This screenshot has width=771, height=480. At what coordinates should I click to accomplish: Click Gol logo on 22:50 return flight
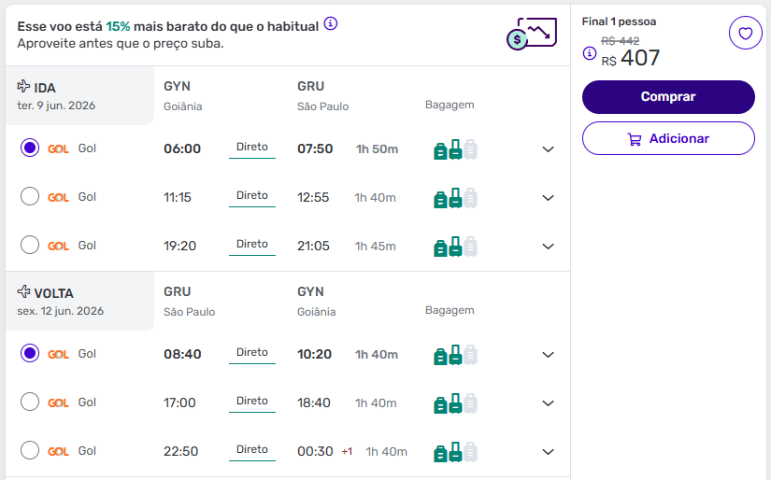[x=58, y=451]
